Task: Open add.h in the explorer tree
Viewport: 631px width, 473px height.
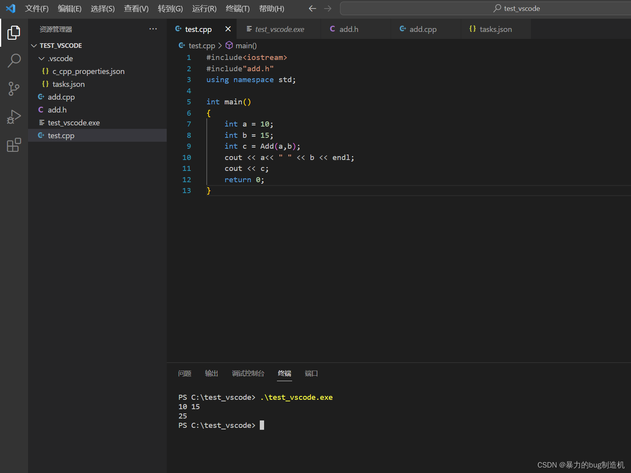Action: click(97, 110)
